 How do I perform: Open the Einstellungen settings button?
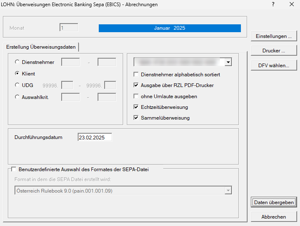(x=274, y=36)
